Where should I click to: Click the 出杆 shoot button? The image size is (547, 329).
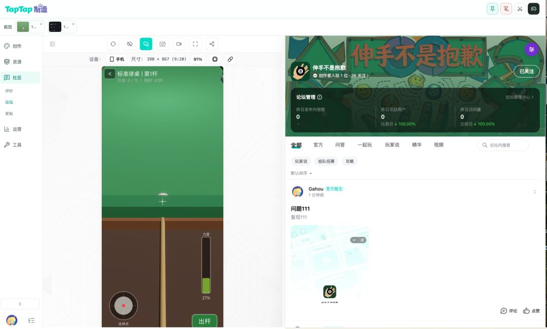(x=205, y=321)
